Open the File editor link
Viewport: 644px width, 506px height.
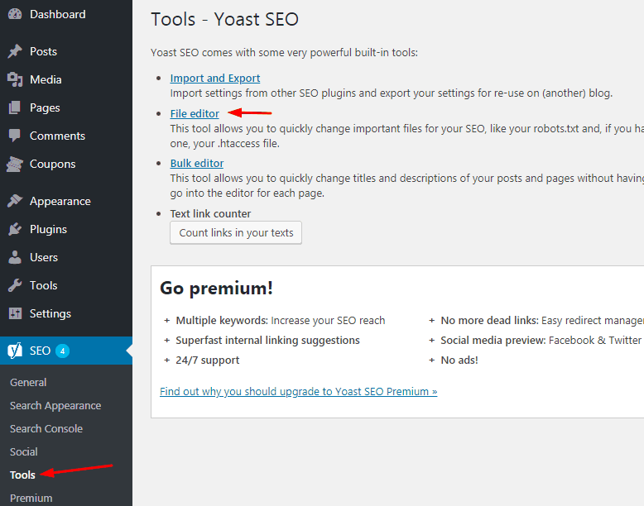(195, 113)
